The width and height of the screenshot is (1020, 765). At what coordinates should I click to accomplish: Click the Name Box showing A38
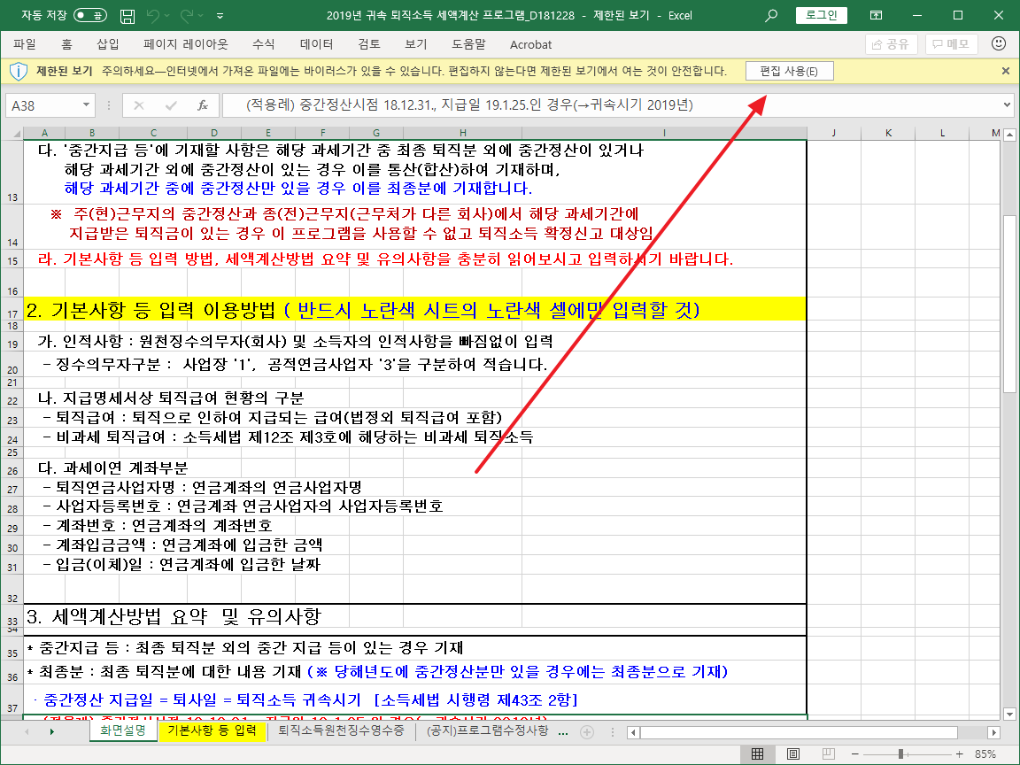coord(42,105)
